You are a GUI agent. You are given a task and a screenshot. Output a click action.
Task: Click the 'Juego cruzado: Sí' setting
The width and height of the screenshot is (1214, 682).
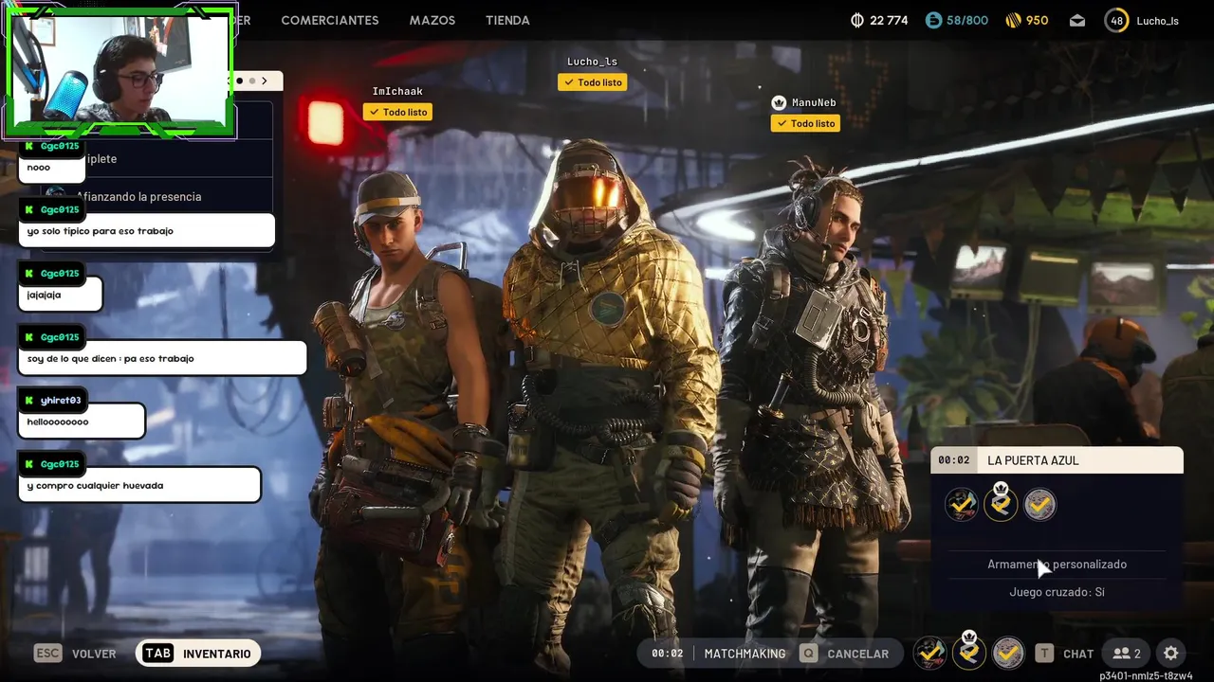coord(1057,592)
